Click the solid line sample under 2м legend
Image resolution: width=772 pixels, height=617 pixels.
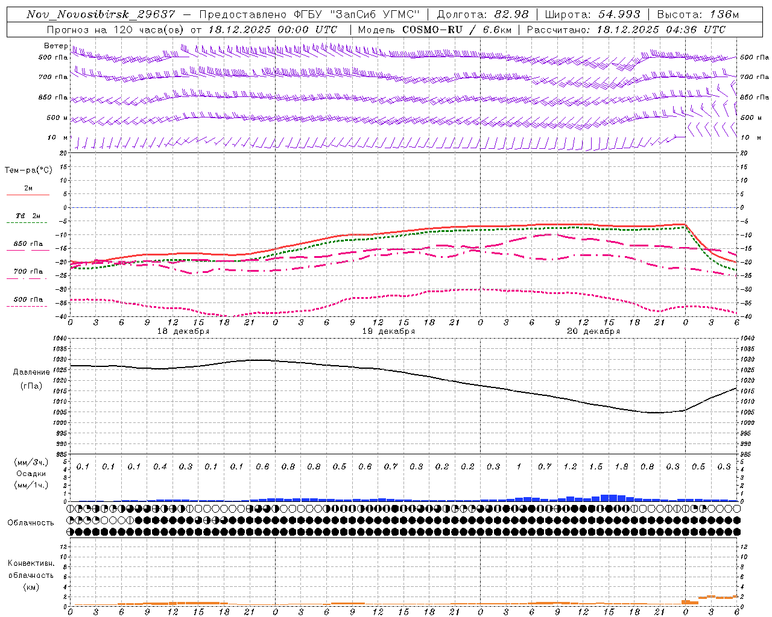[x=28, y=195]
